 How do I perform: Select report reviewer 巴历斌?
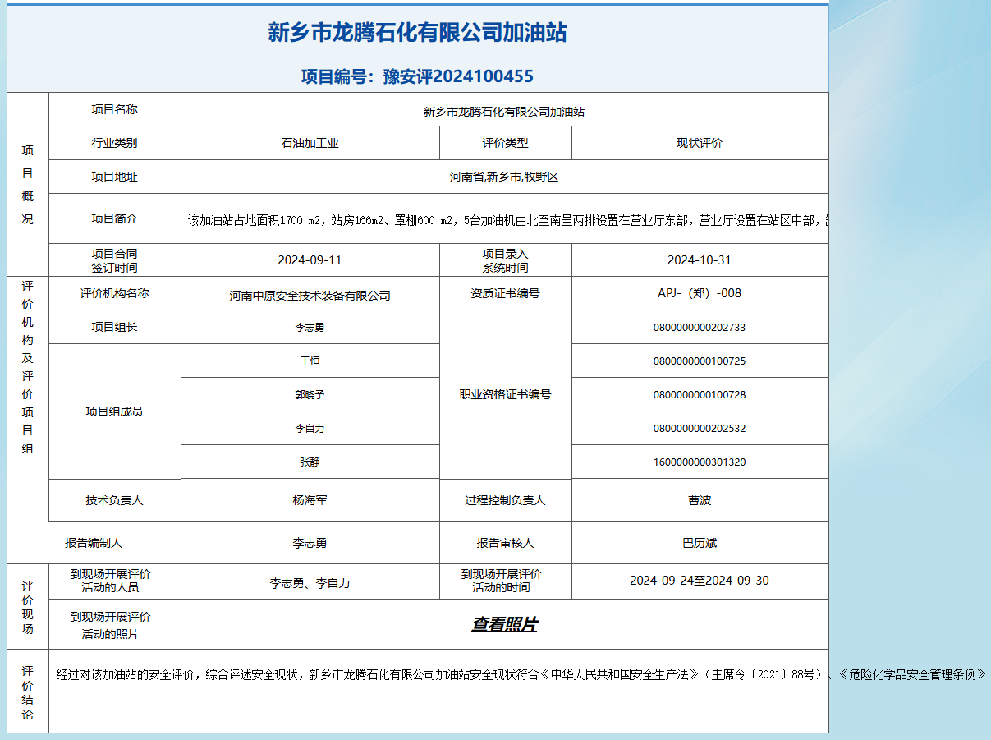pos(700,543)
